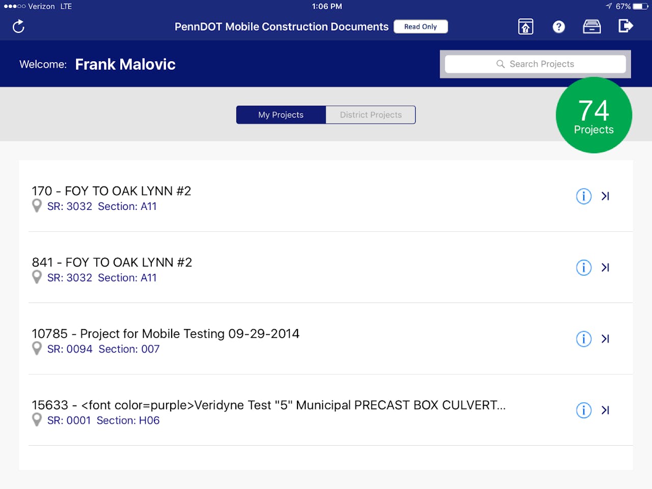Screen dimensions: 652x489
Task: Tap the Frank Malovic user name
Action: click(x=125, y=64)
